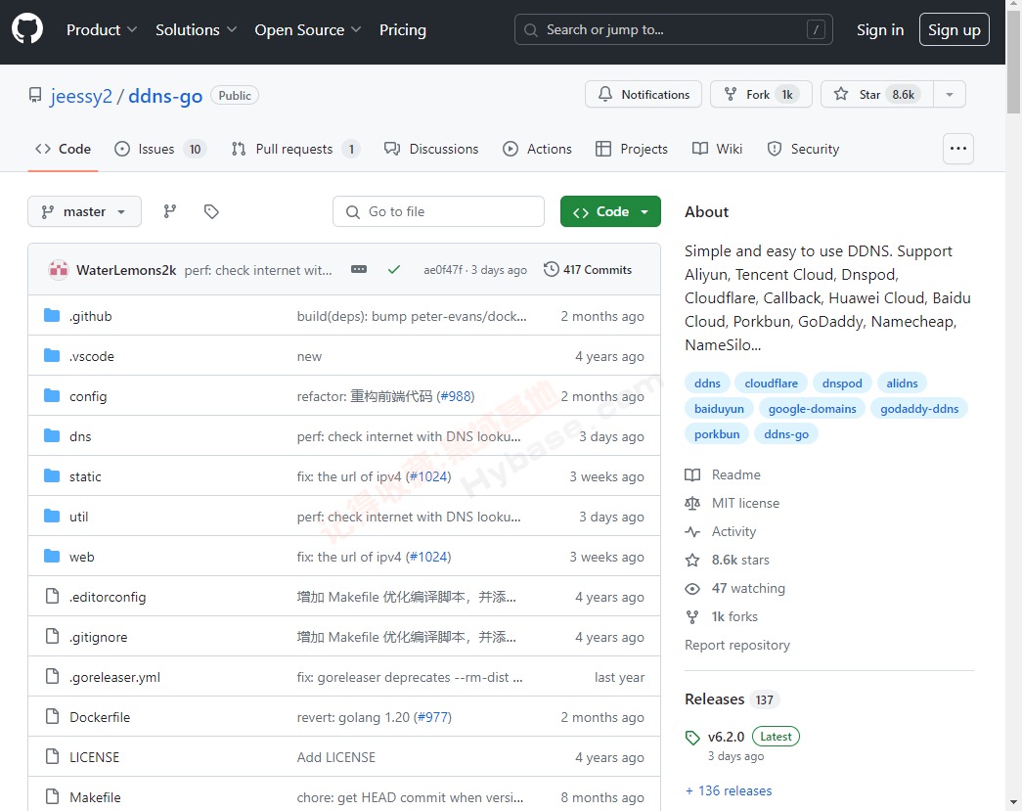Screen dimensions: 1022x811
Task: Click the Activity pulse icon
Action: click(x=692, y=532)
